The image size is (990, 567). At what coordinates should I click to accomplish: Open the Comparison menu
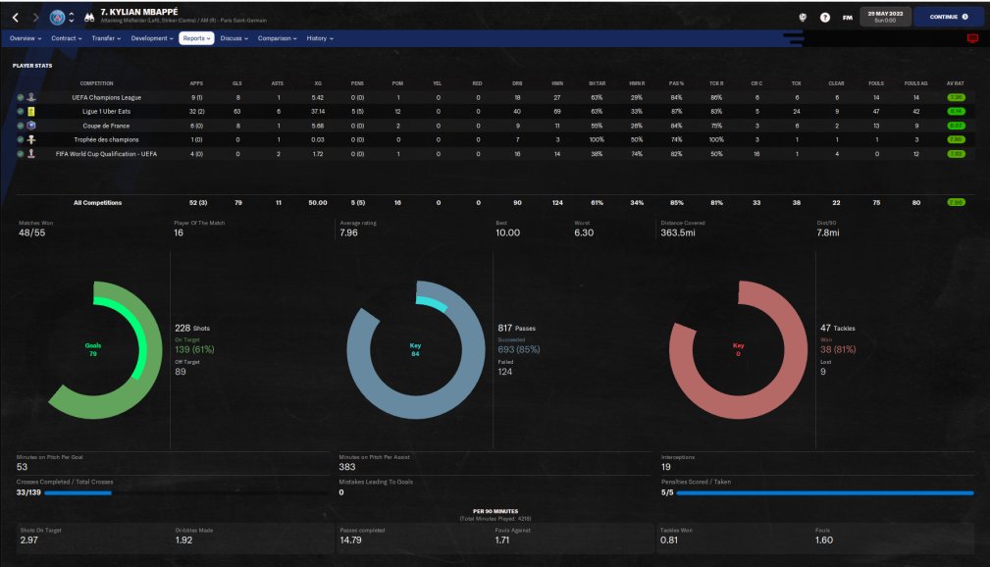point(277,38)
